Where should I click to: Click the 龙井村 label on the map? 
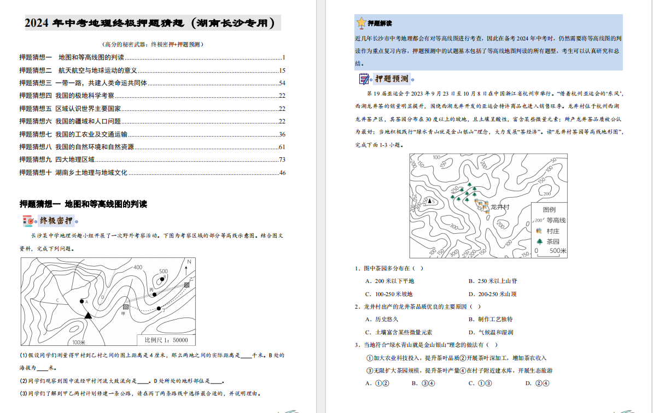tap(500, 206)
